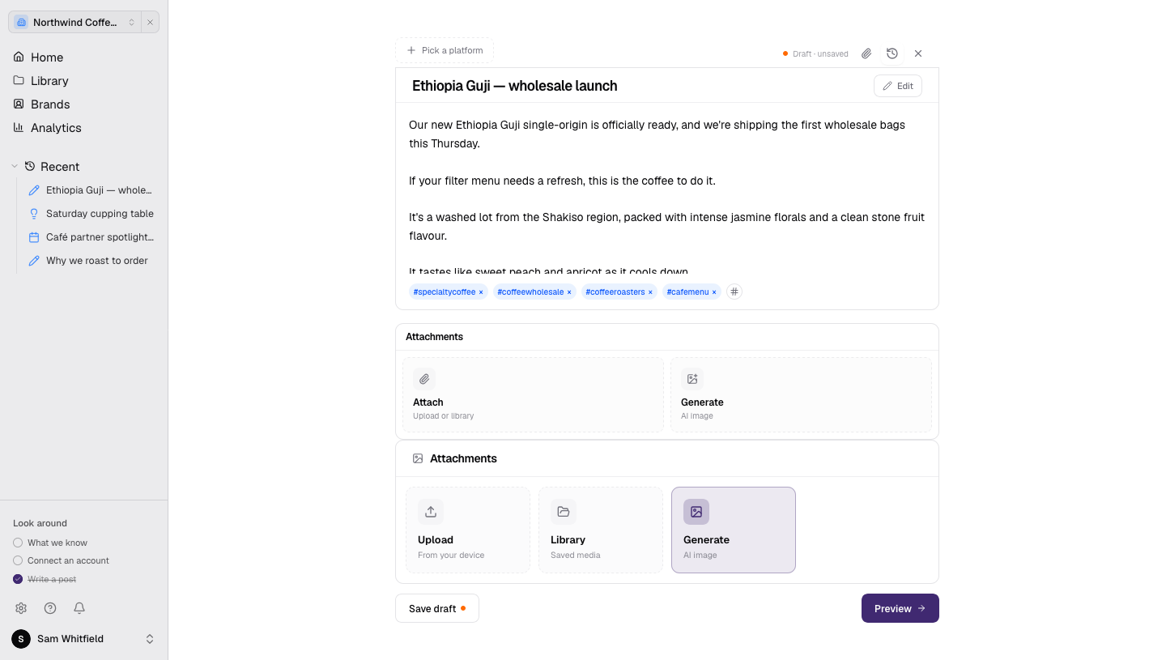Click the hashtag add-tag icon
1166x660 pixels.
click(734, 292)
